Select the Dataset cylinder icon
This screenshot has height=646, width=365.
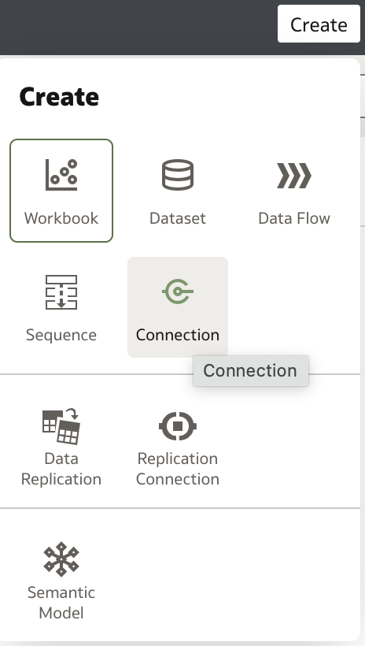[x=177, y=175]
